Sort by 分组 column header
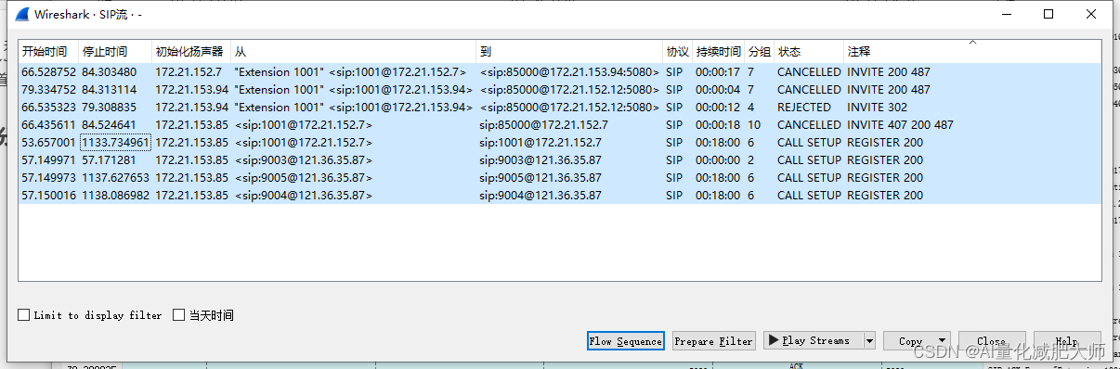This screenshot has height=369, width=1120. point(760,51)
